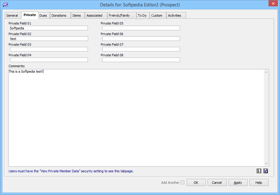
Task: Focus the Private Field 03 input
Action: tap(49, 49)
